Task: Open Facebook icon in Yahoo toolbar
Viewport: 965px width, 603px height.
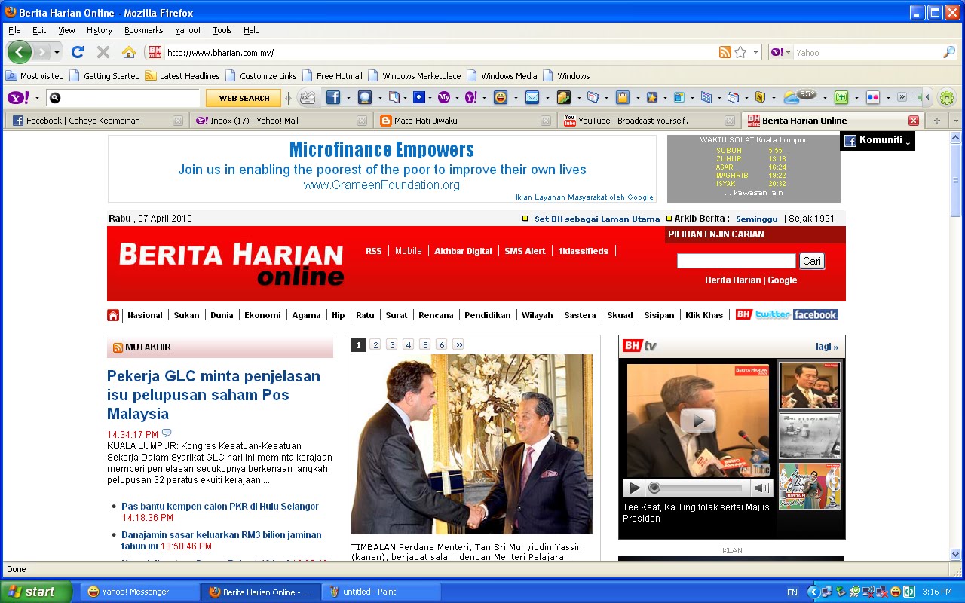Action: click(x=332, y=97)
